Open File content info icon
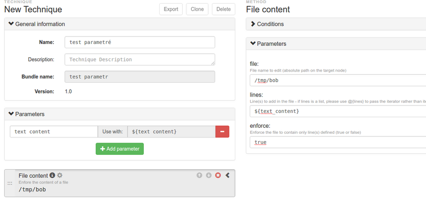The height and width of the screenshot is (209, 426). click(52, 175)
